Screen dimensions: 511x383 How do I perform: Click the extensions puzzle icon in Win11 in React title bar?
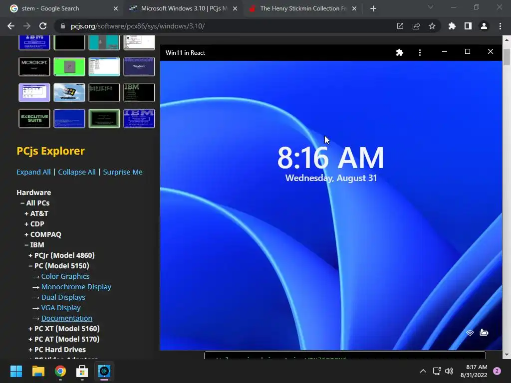pos(400,52)
